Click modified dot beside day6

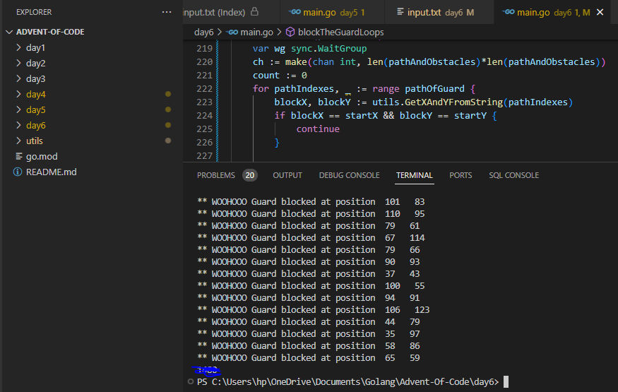tap(168, 125)
